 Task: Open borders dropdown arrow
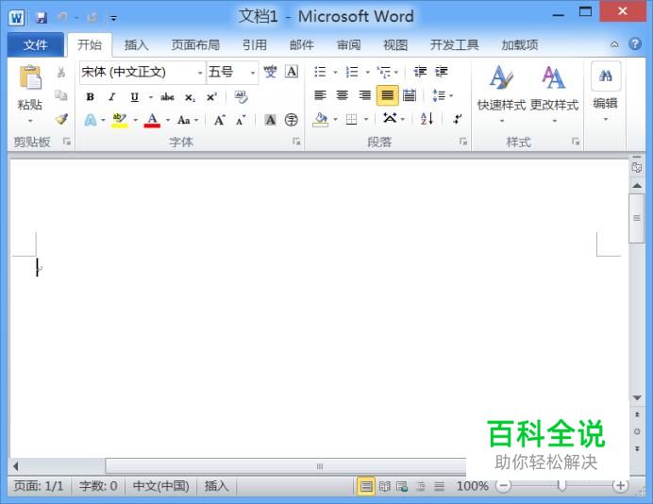point(366,120)
